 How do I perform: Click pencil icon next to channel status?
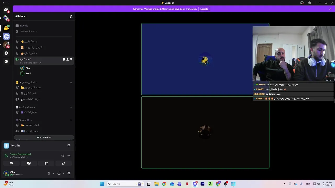pos(40,63)
